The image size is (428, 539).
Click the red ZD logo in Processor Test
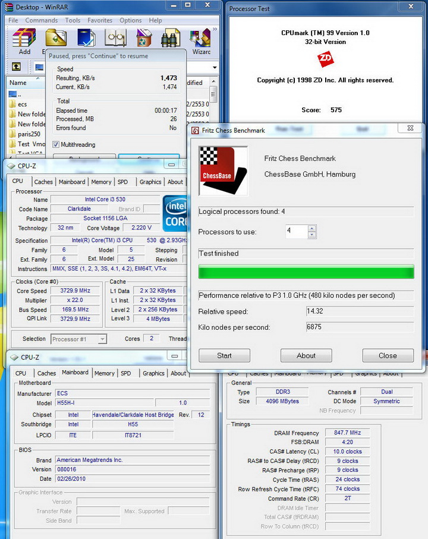325,59
